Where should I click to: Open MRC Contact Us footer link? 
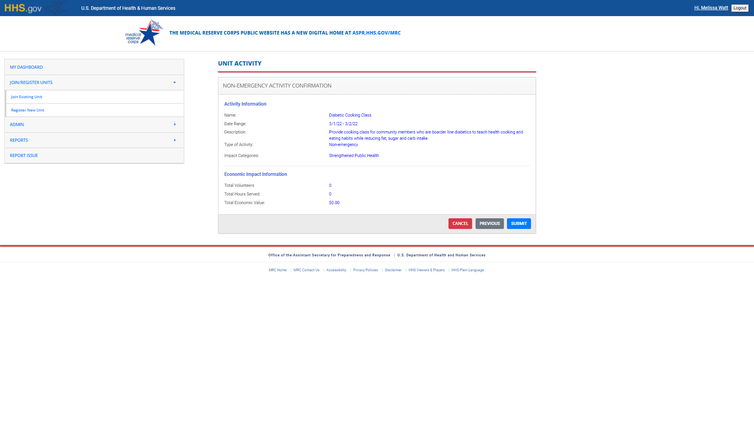tap(306, 270)
